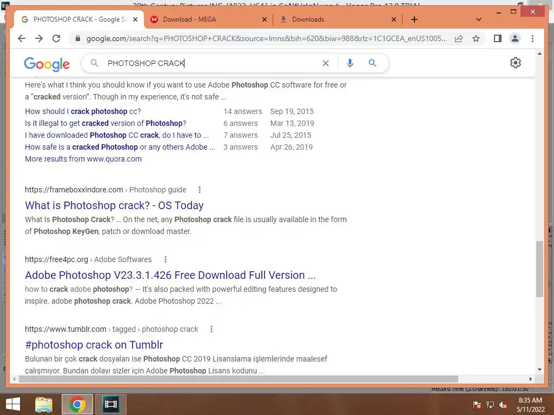554x415 pixels.
Task: Open More results from www.quora.com
Action: [83, 159]
